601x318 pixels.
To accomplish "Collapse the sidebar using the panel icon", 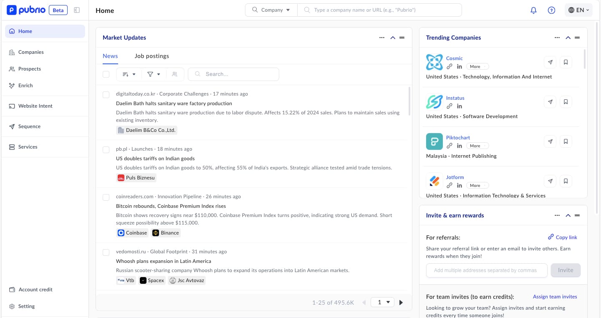I will pyautogui.click(x=77, y=10).
